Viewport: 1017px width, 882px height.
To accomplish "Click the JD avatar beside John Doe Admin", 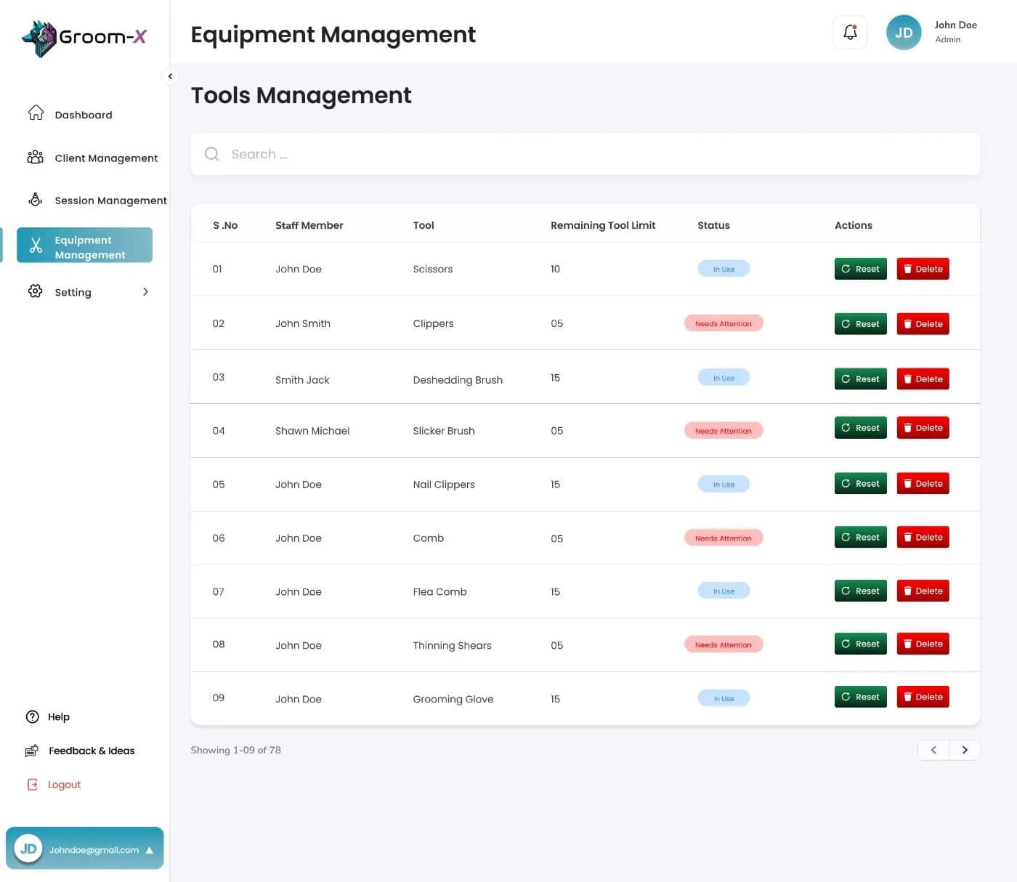I will (904, 33).
